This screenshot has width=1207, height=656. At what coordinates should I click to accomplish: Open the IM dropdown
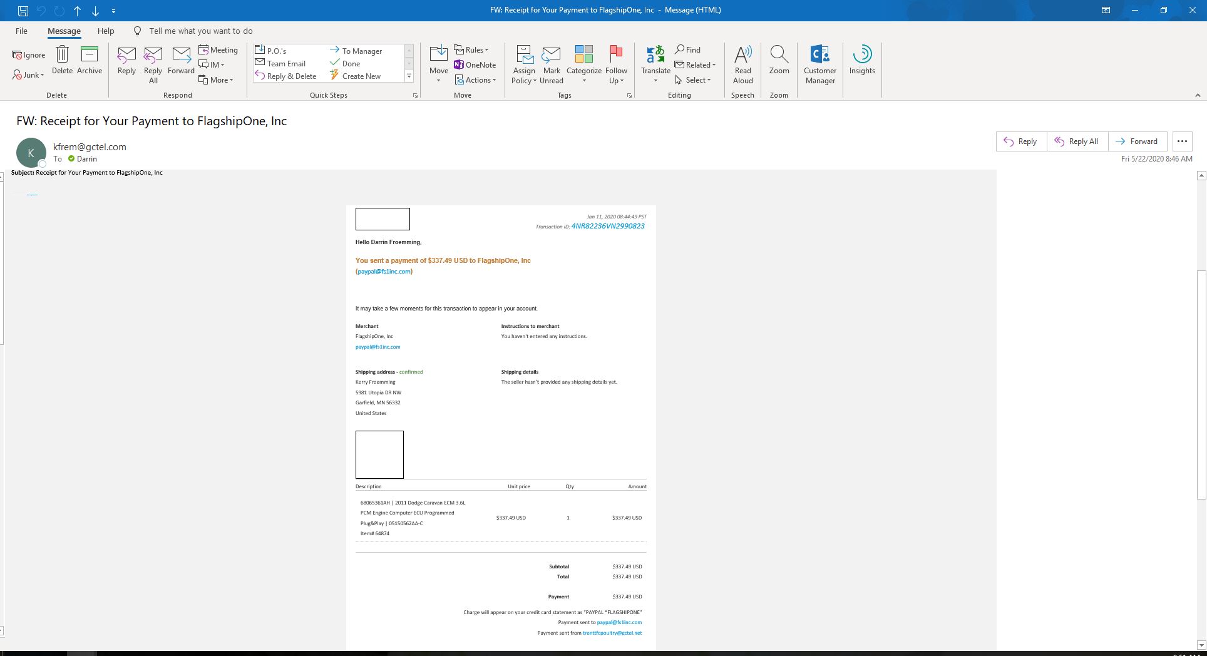(212, 64)
